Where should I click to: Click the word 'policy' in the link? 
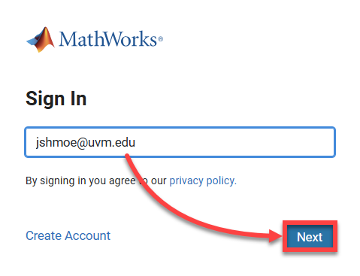pyautogui.click(x=220, y=180)
